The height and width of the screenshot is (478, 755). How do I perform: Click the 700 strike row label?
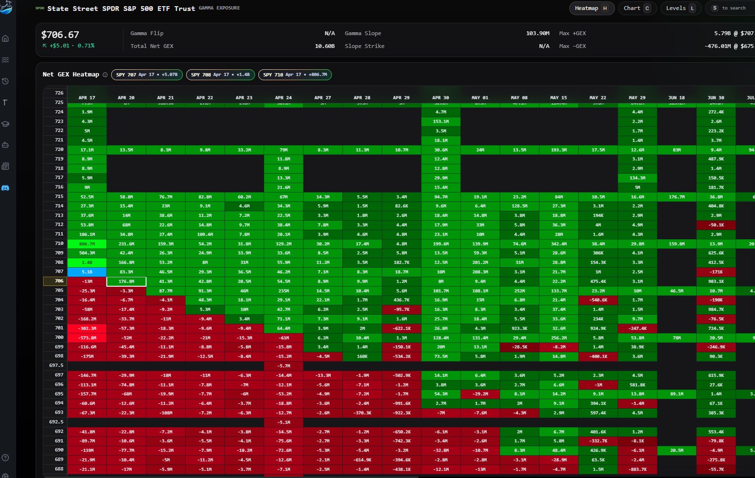coord(55,337)
